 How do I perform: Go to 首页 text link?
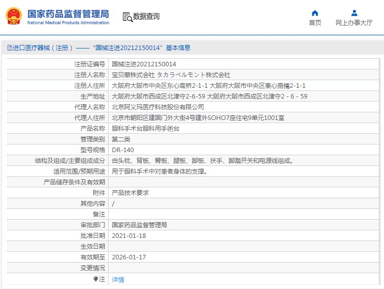coord(315,22)
